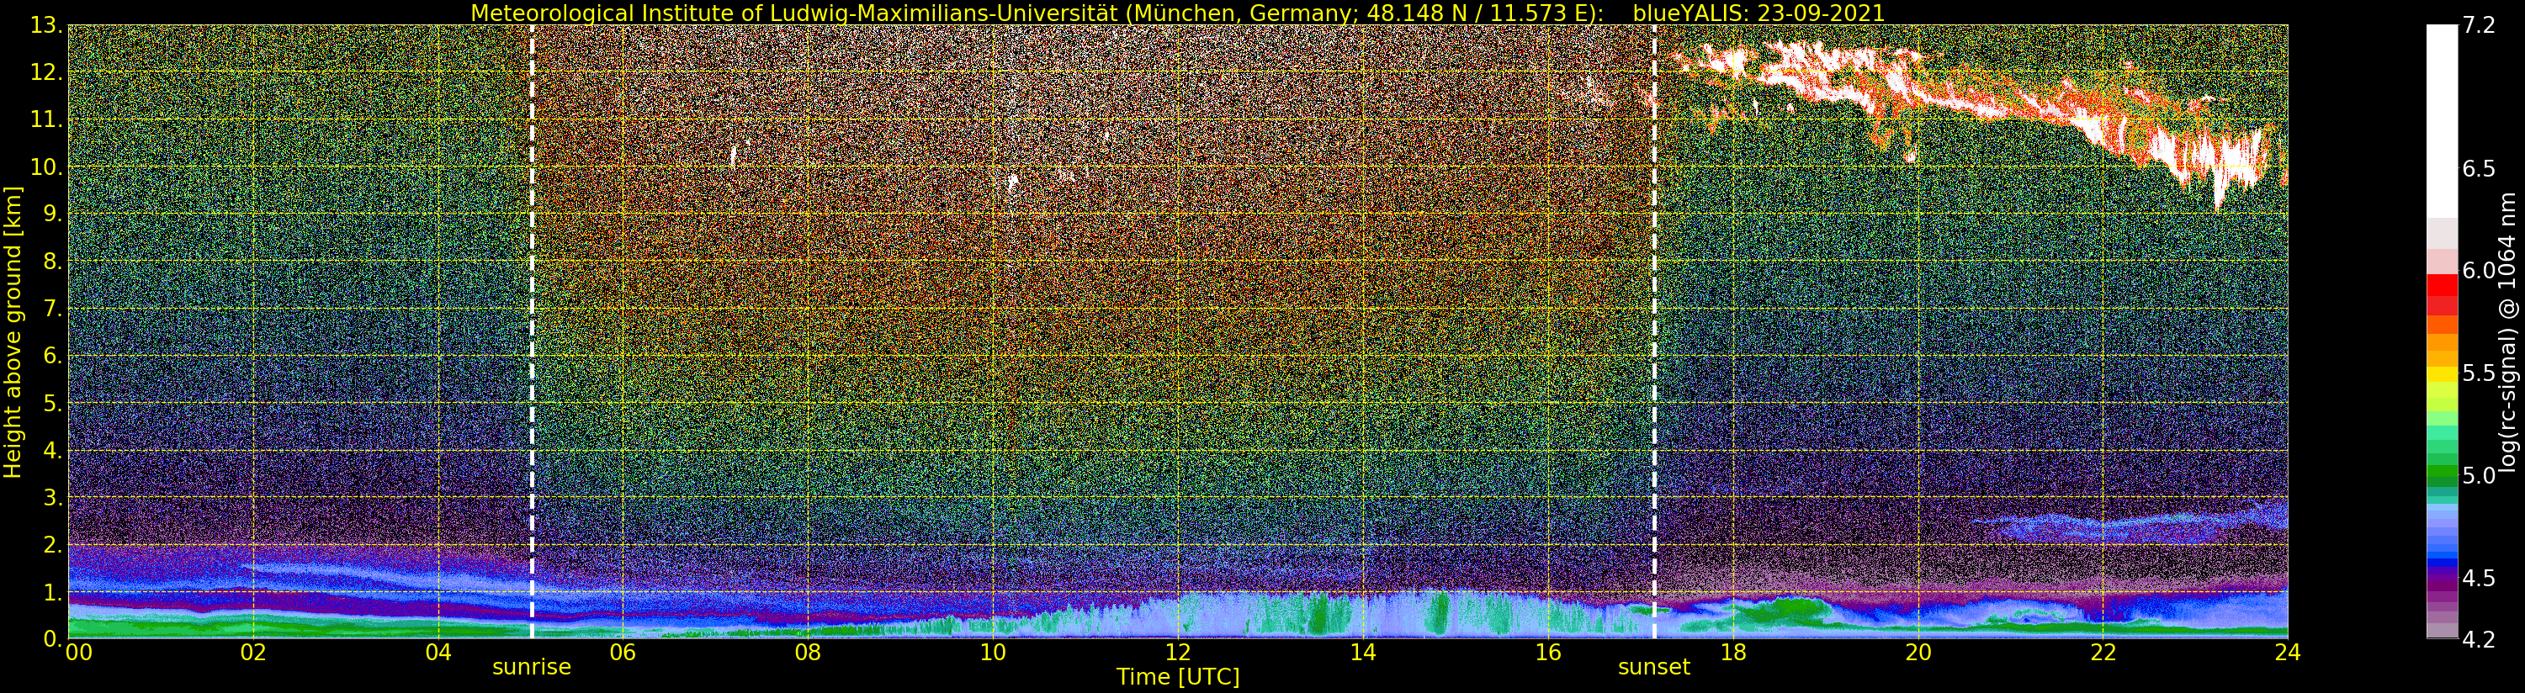This screenshot has height=693, width=2525.
Task: Select the 'sunrise' label below the time axis
Action: pyautogui.click(x=531, y=668)
